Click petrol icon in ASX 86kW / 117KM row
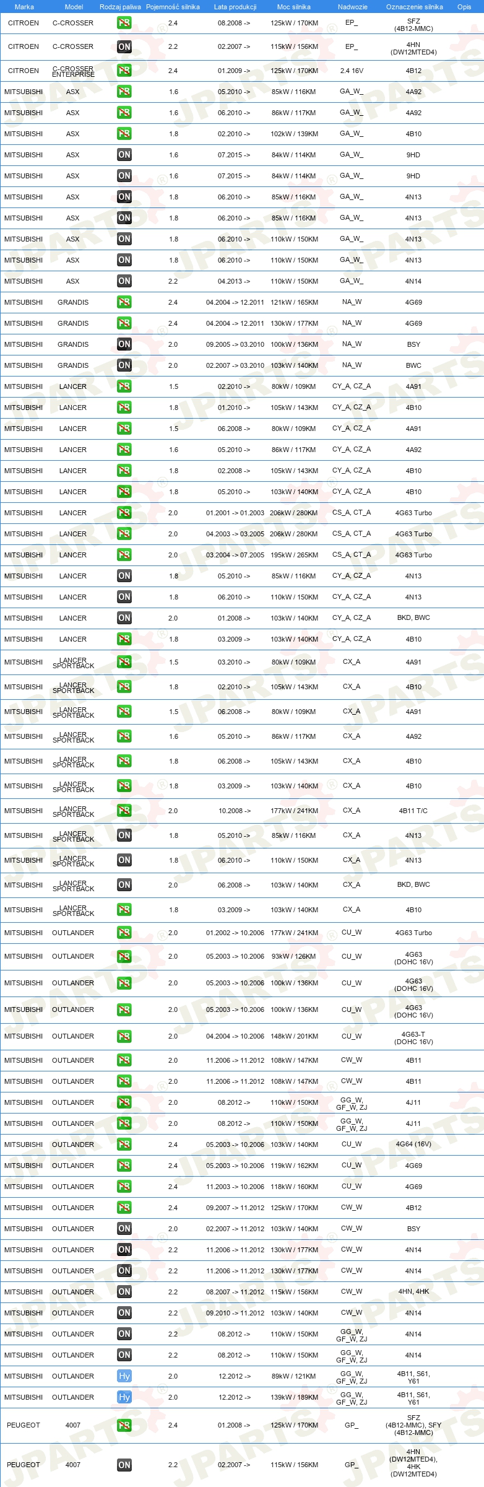Screen dimensions: 484x1487 124,113
